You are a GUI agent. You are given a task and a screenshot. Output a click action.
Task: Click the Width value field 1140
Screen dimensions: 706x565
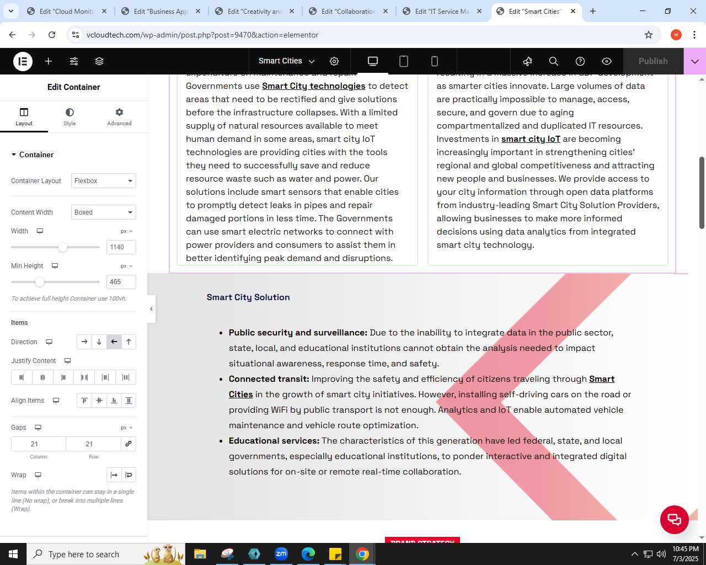click(121, 247)
